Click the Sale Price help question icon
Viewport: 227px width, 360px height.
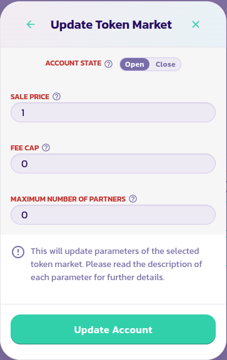pyautogui.click(x=57, y=97)
